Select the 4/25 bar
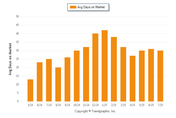Image resolution: width=176 pixels, height=118 pixels. tap(132, 79)
